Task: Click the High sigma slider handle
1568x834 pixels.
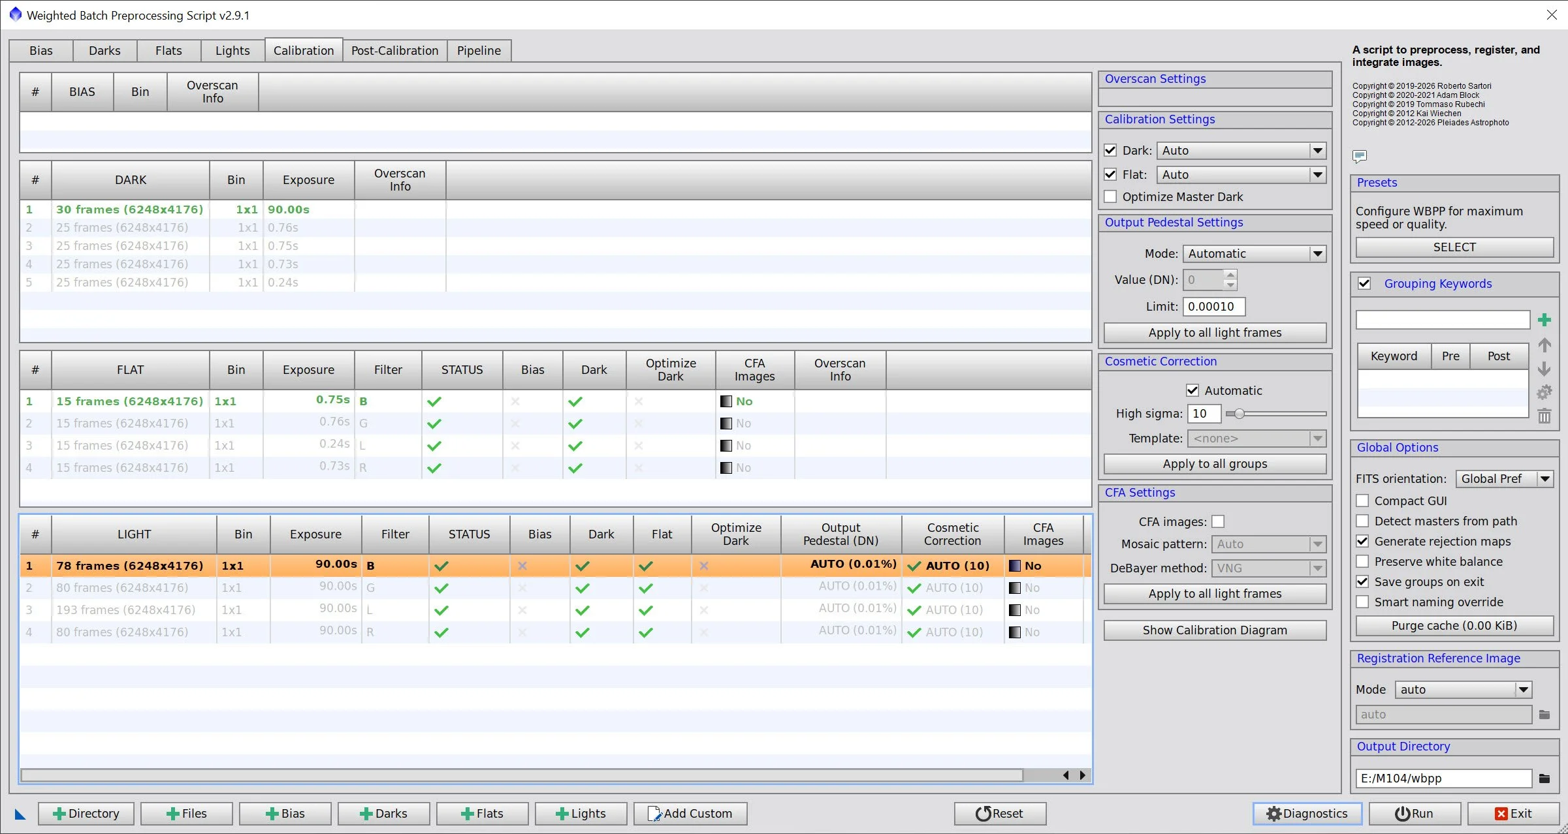Action: pyautogui.click(x=1239, y=413)
